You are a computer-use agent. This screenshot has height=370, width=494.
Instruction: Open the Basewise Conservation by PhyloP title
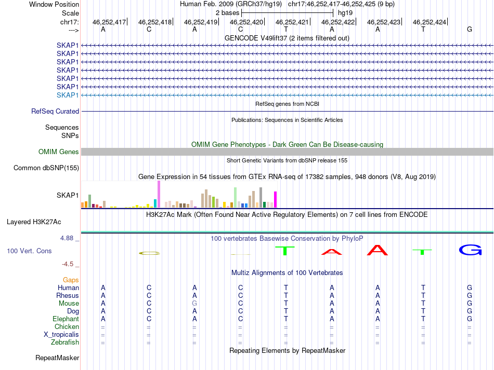pos(287,239)
